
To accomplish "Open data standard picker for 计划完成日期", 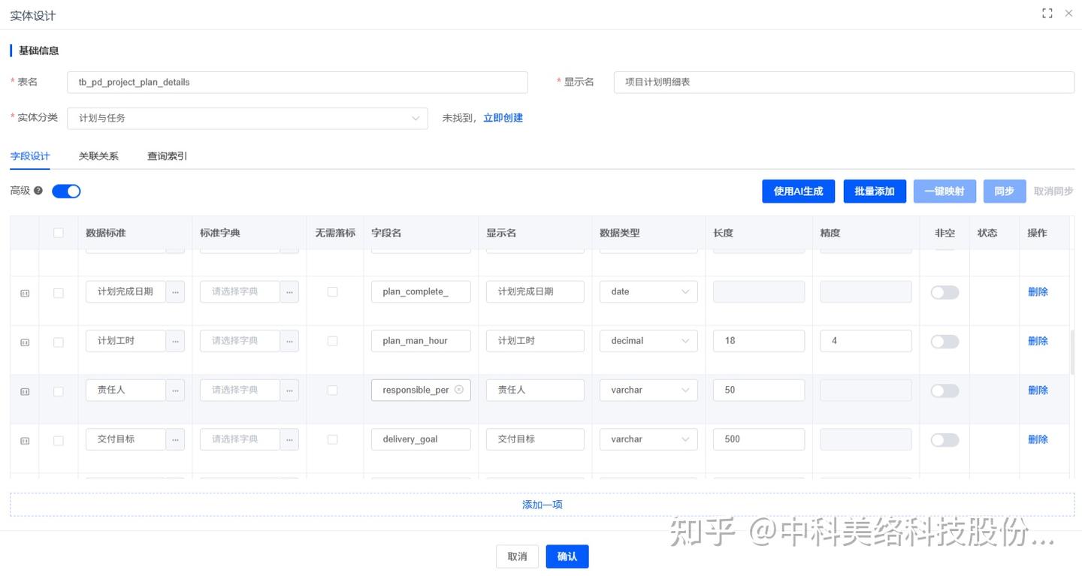I will [x=175, y=291].
